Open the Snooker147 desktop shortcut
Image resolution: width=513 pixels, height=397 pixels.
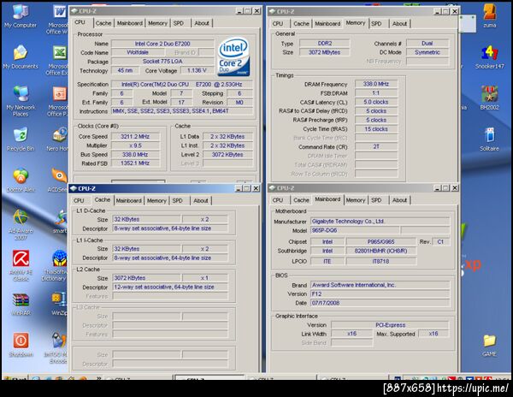coord(490,53)
